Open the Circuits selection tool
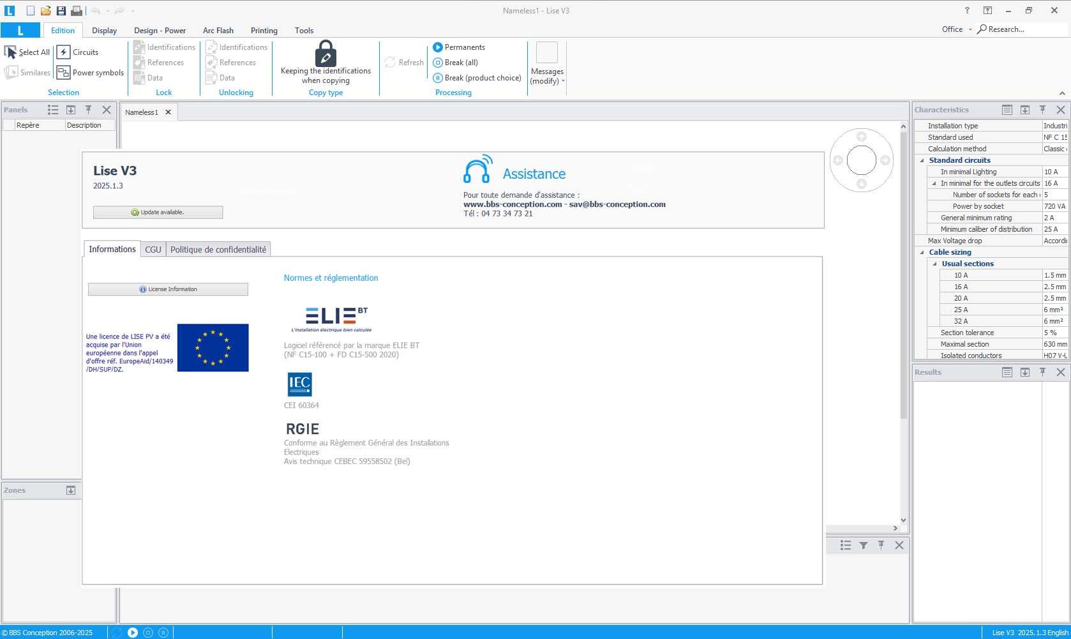This screenshot has width=1071, height=639. pyautogui.click(x=63, y=52)
